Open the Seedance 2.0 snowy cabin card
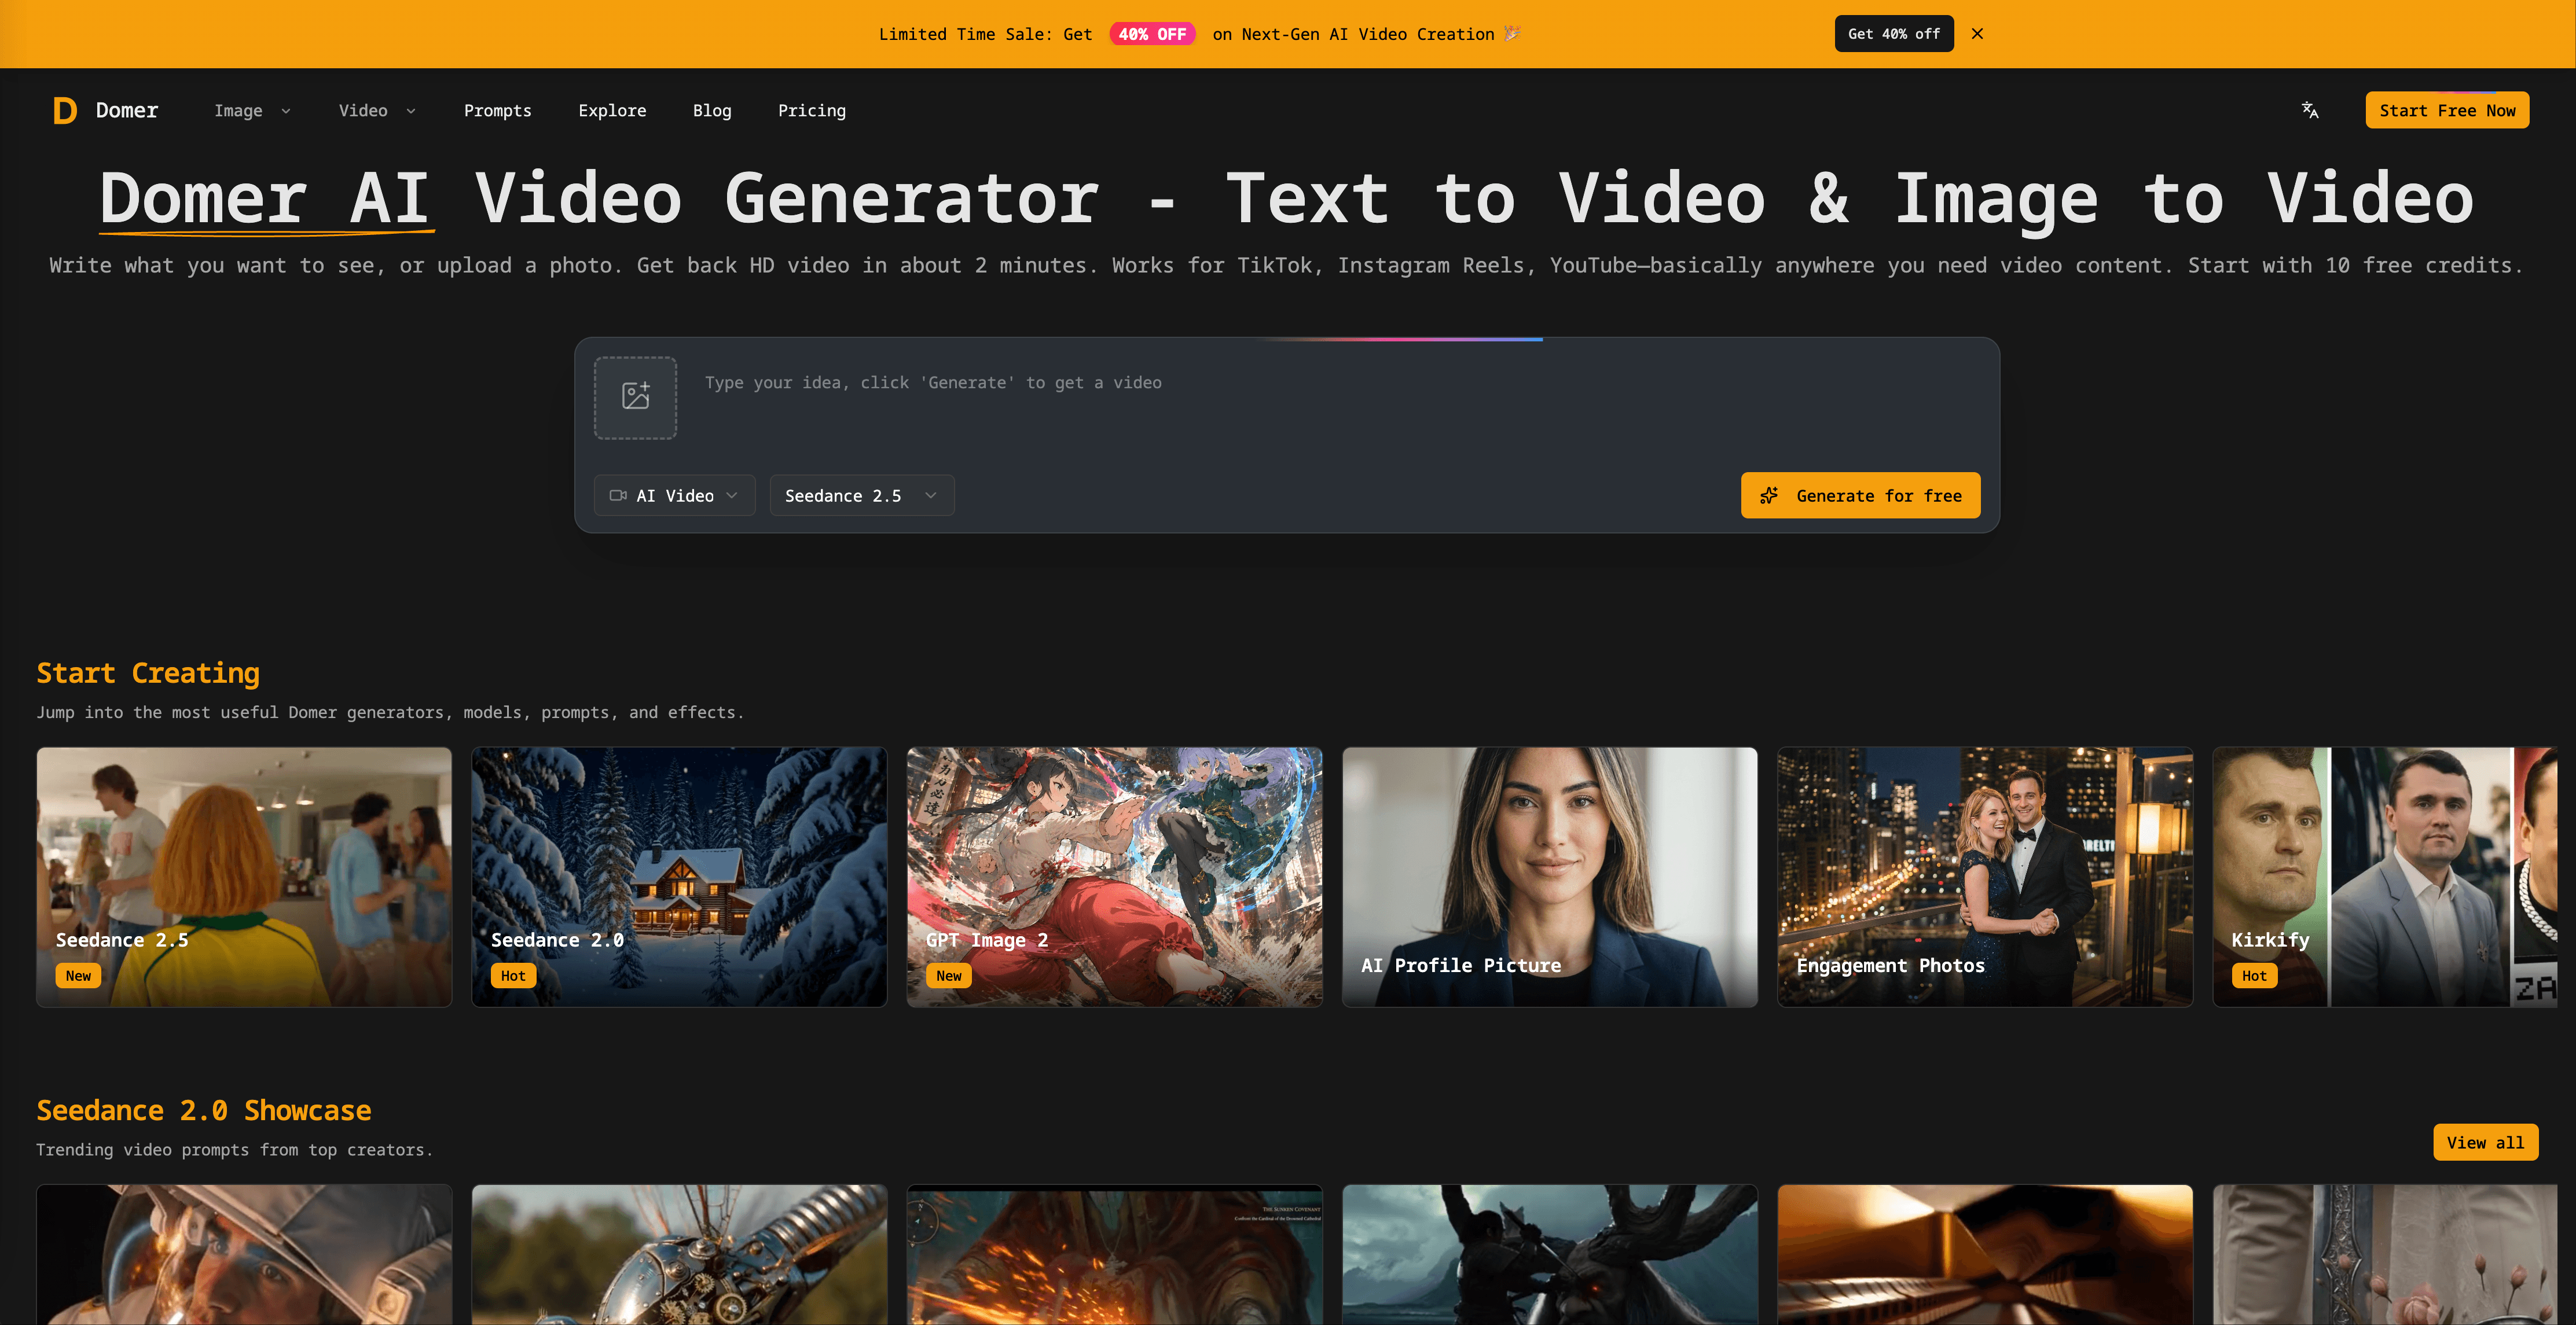This screenshot has height=1325, width=2576. pyautogui.click(x=679, y=877)
